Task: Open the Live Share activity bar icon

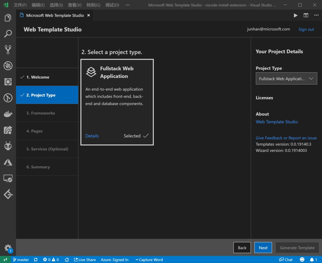Action: [x=8, y=130]
